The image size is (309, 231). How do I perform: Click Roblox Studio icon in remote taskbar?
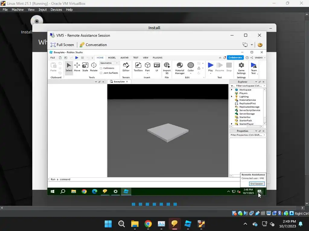pos(126,191)
